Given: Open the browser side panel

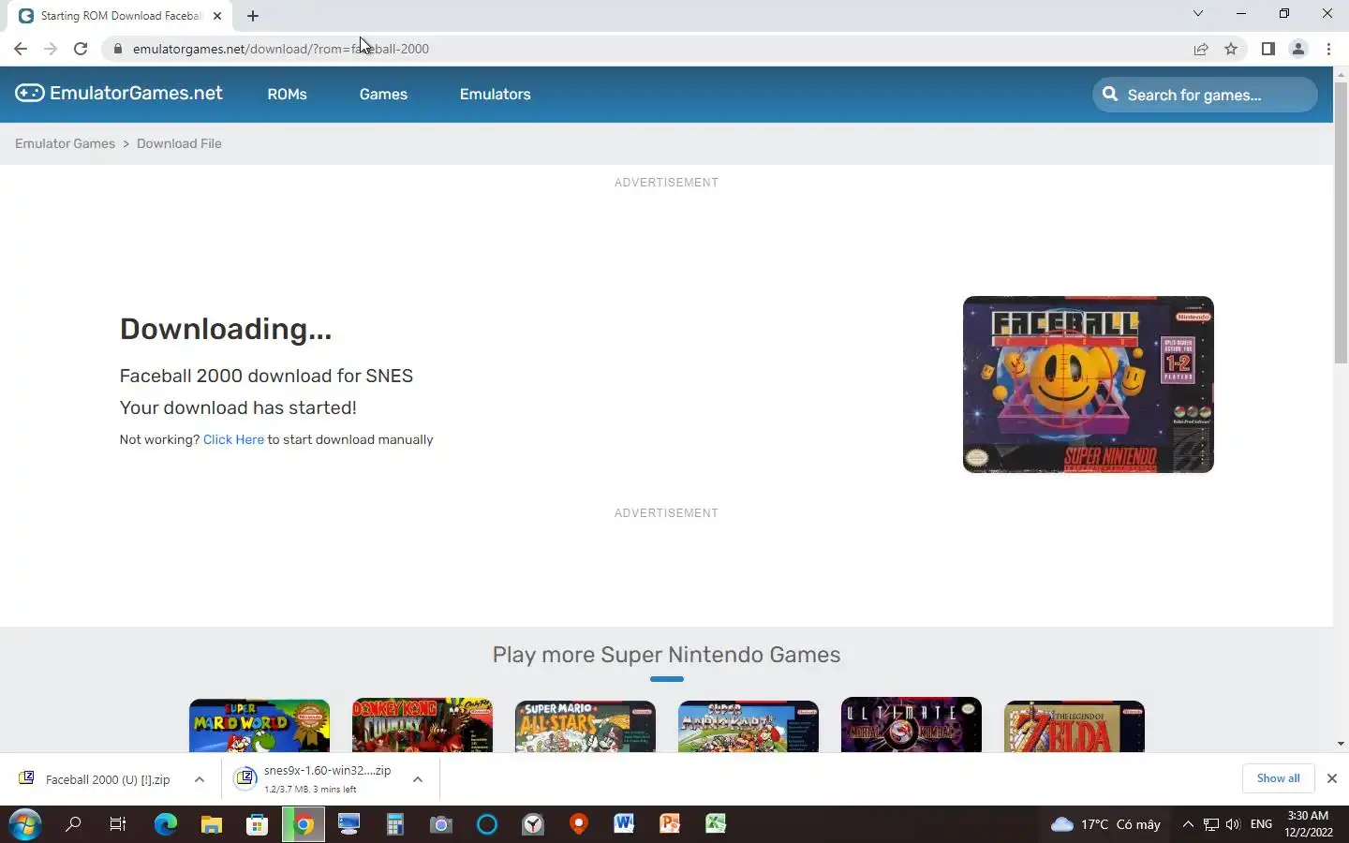Looking at the screenshot, I should click(x=1267, y=49).
